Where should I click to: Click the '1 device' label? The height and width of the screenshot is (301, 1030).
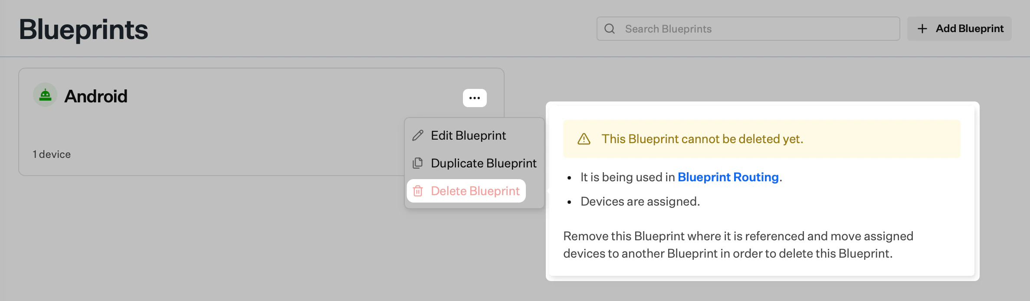pyautogui.click(x=52, y=154)
